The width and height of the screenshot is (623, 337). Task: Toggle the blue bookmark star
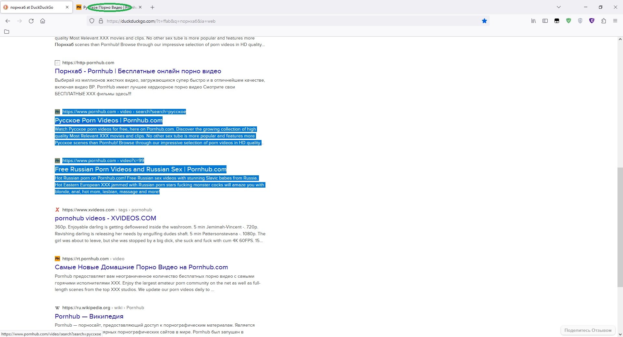(x=484, y=21)
